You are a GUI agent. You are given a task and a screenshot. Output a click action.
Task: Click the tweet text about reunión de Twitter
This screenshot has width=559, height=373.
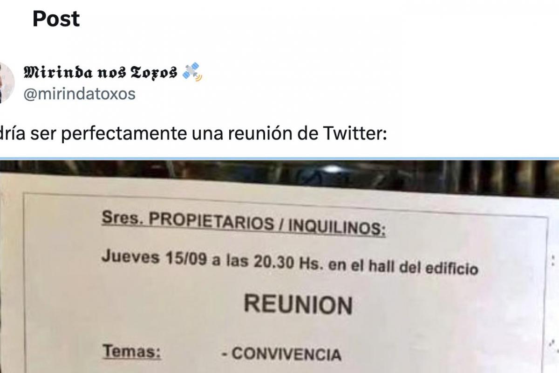pyautogui.click(x=193, y=135)
